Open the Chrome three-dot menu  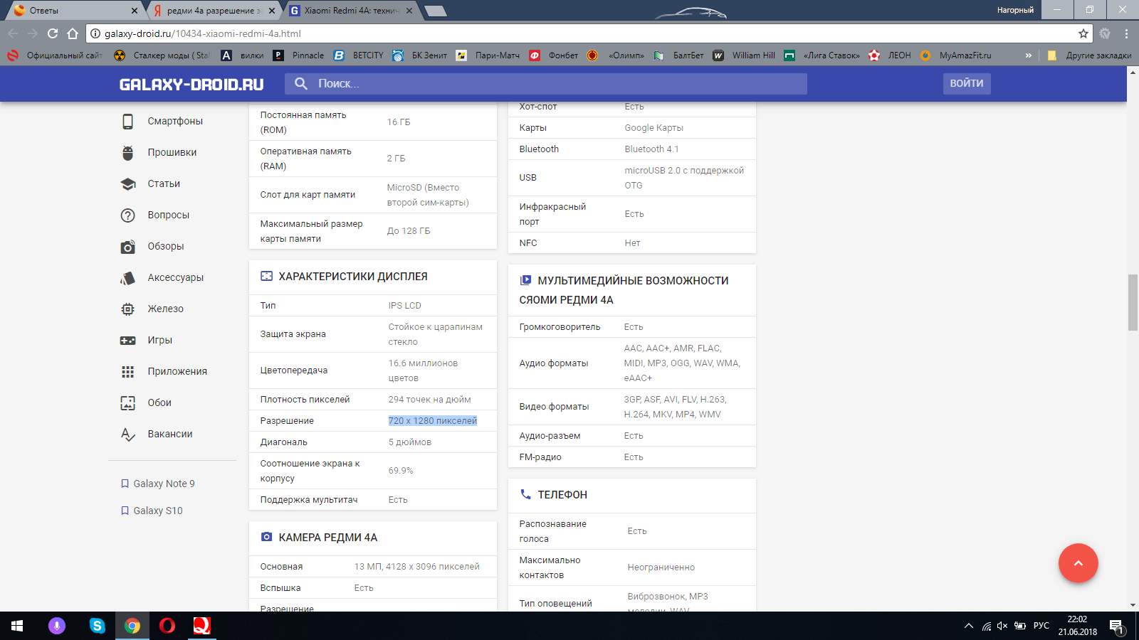(1126, 33)
